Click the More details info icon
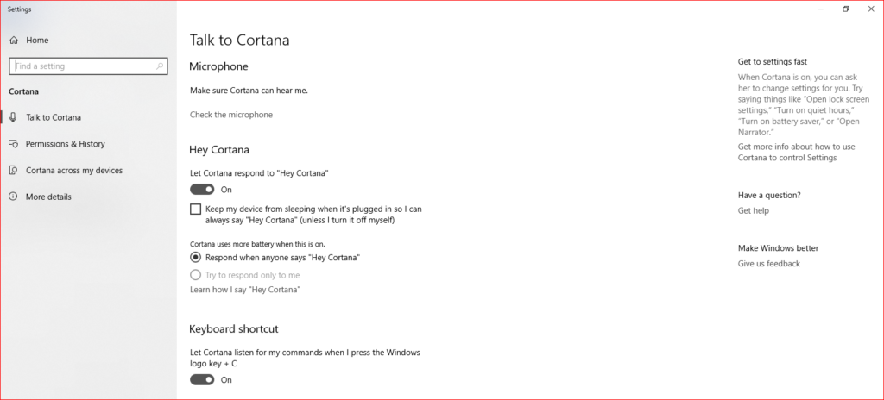 (14, 197)
